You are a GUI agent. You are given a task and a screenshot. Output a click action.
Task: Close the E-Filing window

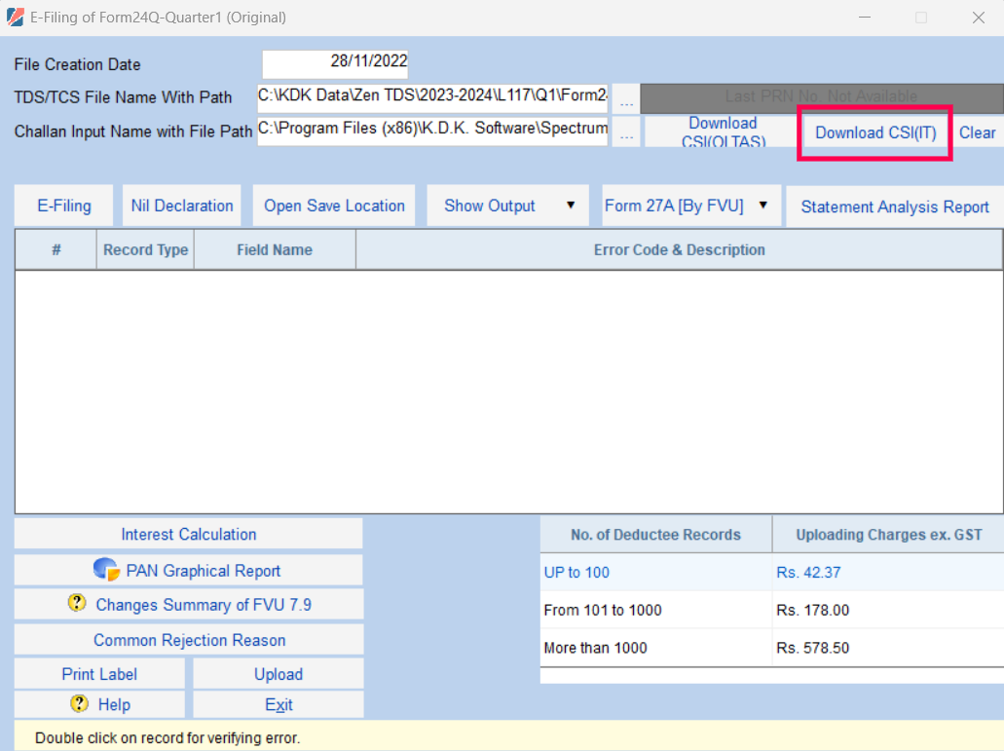[979, 18]
